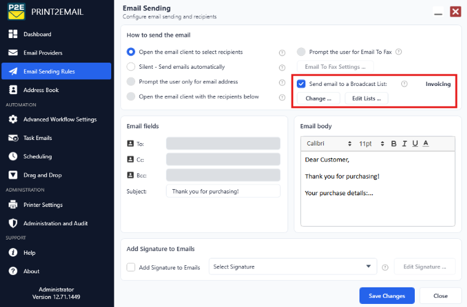
Task: Click the Version 12.71.1449 text
Action: tap(57, 297)
